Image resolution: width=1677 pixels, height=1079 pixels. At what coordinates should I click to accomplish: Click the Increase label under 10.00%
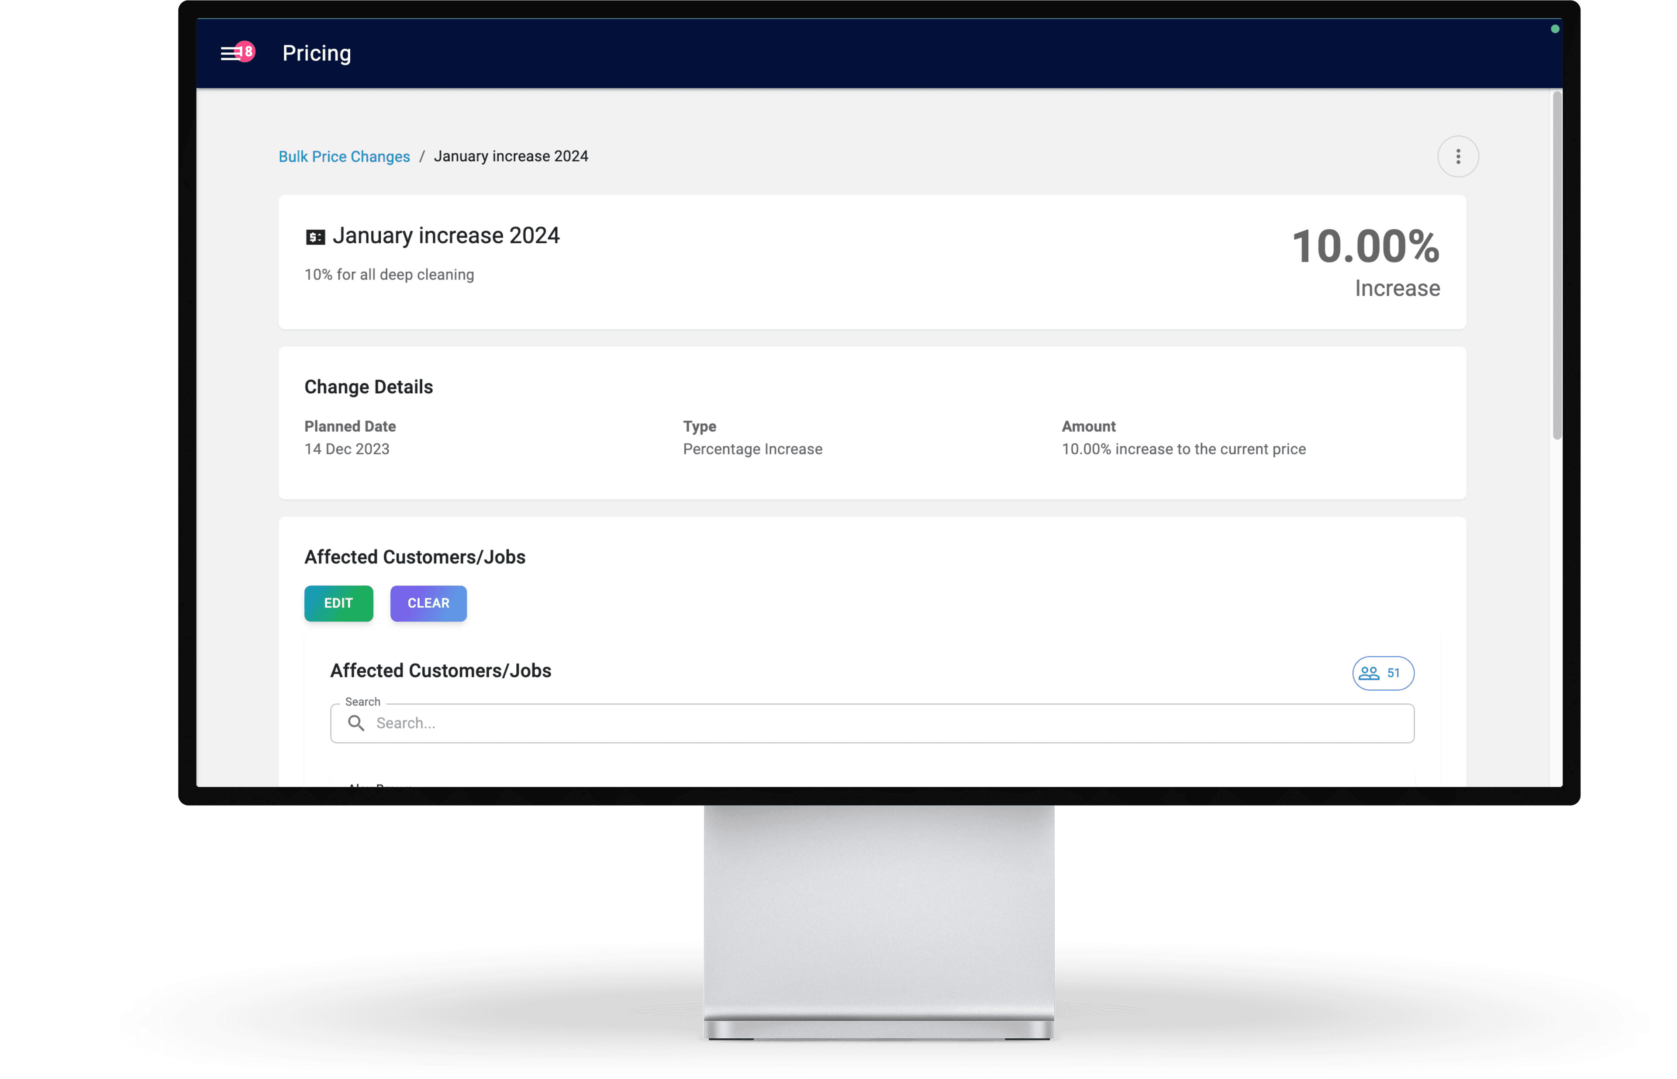1397,288
